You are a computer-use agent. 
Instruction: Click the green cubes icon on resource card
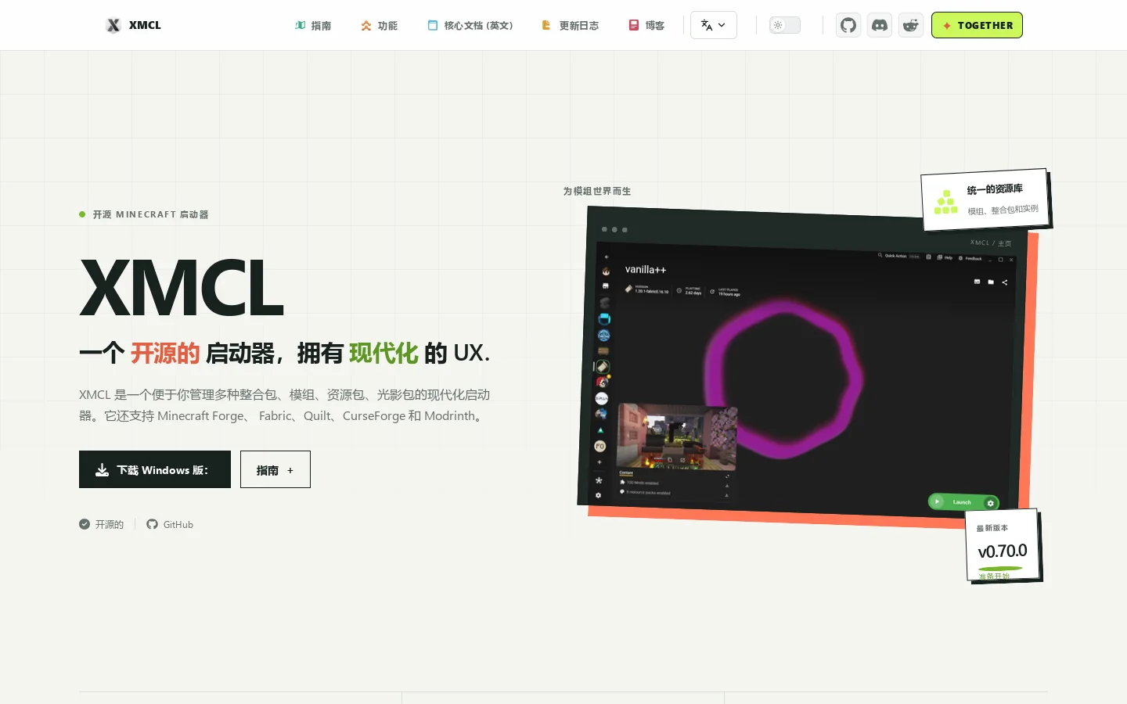(x=945, y=202)
